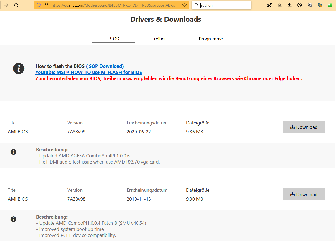Click file size 9.36 MB
The width and height of the screenshot is (336, 247).
pyautogui.click(x=195, y=132)
